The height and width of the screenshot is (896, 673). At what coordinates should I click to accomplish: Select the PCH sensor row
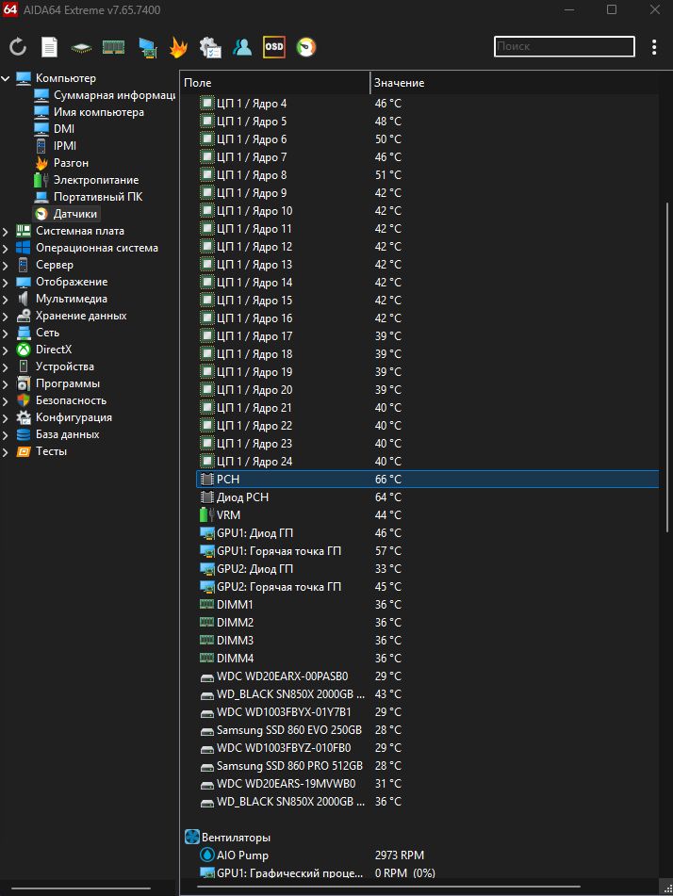tap(428, 480)
